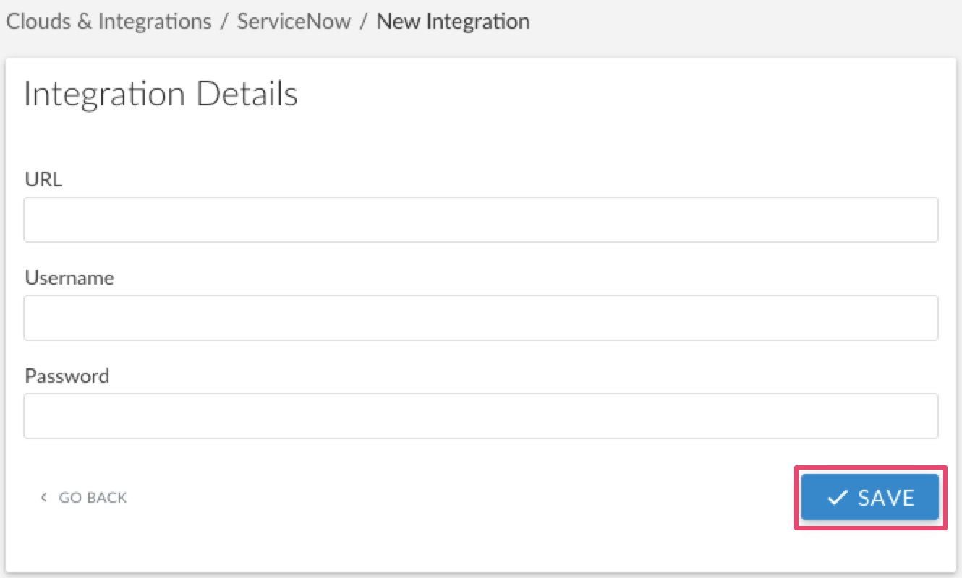
Task: Click the word Details in heading
Action: tap(247, 95)
